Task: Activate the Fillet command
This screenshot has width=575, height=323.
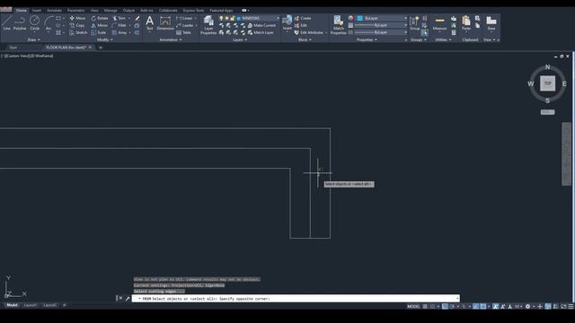Action: [x=119, y=25]
